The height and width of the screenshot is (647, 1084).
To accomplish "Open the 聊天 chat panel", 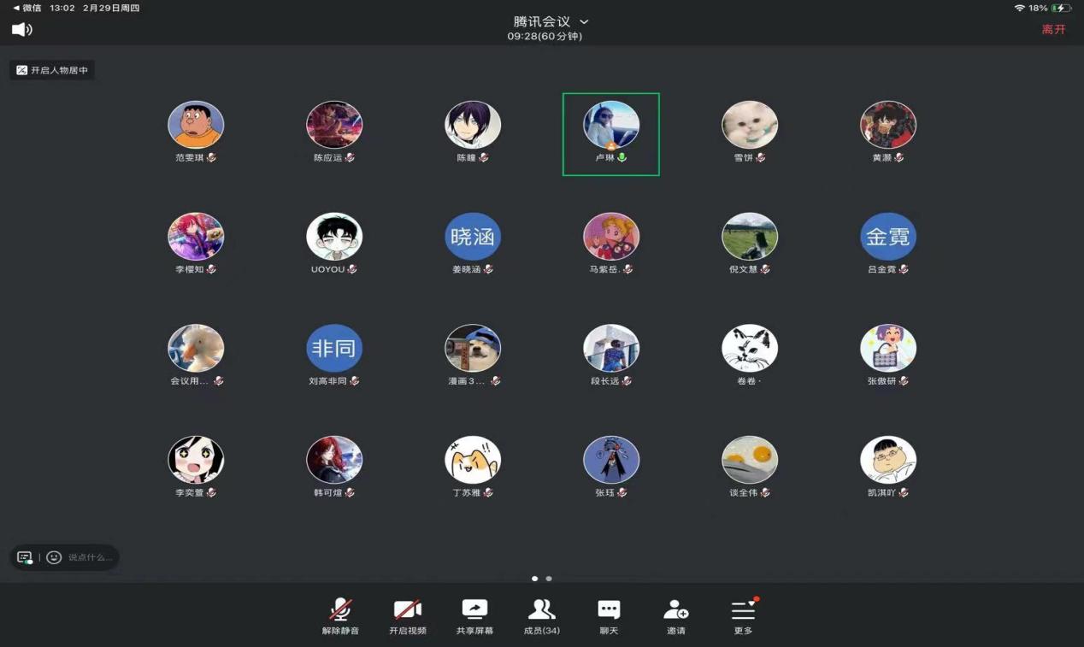I will 609,615.
